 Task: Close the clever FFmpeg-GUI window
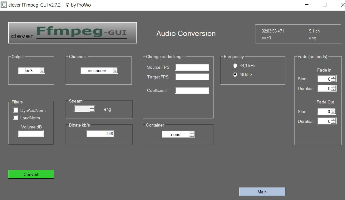(x=343, y=5)
